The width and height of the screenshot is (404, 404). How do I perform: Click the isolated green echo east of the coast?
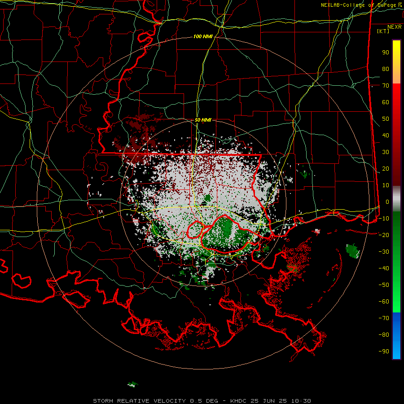tap(352, 250)
